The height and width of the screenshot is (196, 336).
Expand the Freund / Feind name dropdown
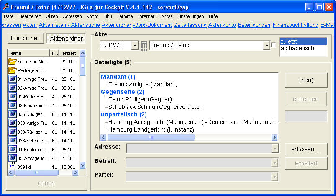tap(267, 46)
